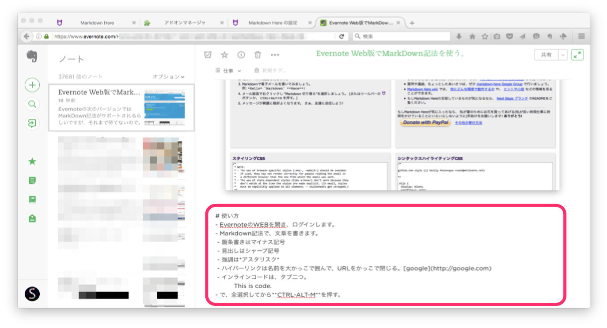Open the browser hamburger menu
This screenshot has height=328, width=607.
click(x=581, y=37)
